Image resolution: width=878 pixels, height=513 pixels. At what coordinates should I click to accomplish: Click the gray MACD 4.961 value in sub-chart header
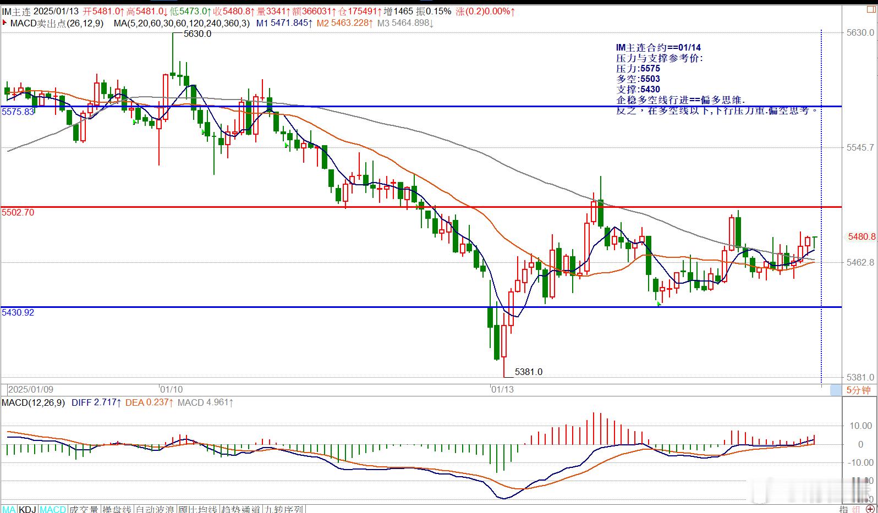(205, 402)
